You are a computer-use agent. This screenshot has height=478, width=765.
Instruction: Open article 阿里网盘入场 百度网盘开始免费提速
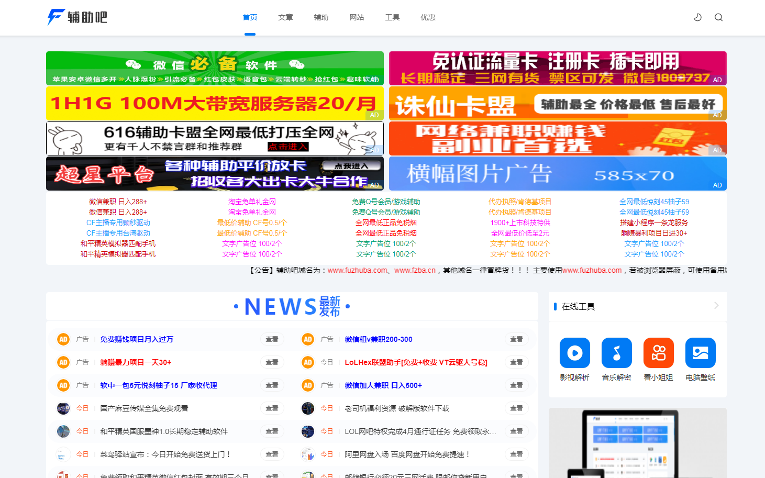[407, 454]
